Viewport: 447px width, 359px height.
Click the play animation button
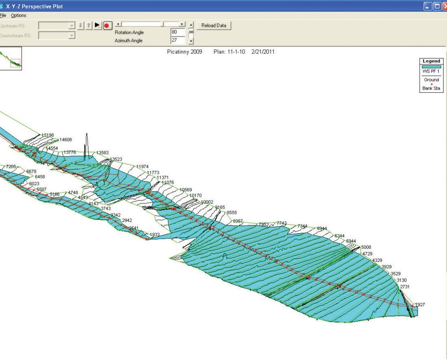97,25
